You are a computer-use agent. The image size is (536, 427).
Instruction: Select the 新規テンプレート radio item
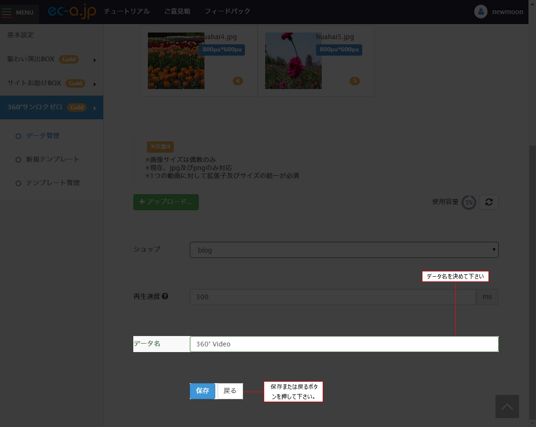click(19, 159)
